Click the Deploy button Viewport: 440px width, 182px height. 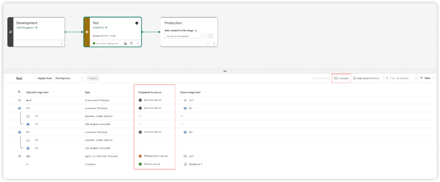pos(93,78)
